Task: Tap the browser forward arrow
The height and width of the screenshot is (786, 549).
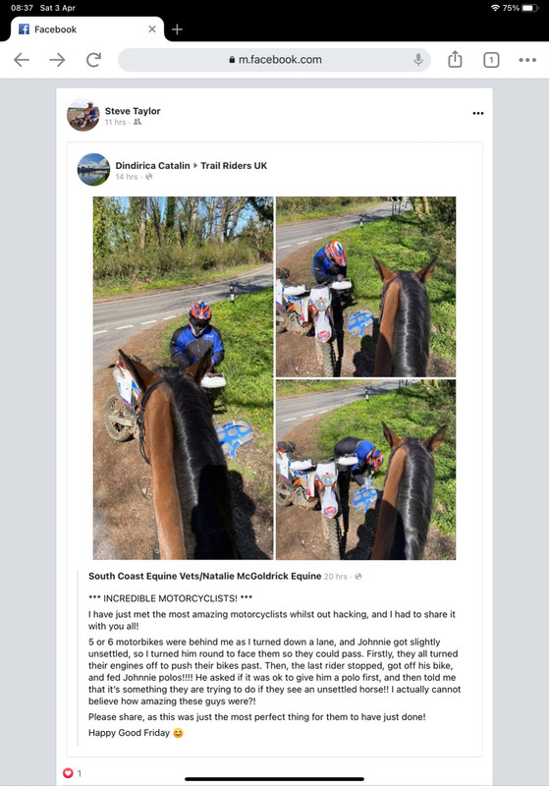Action: click(57, 60)
